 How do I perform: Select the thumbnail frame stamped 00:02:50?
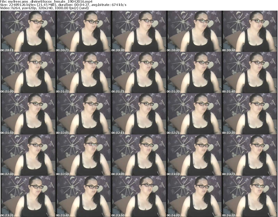(83, 155)
